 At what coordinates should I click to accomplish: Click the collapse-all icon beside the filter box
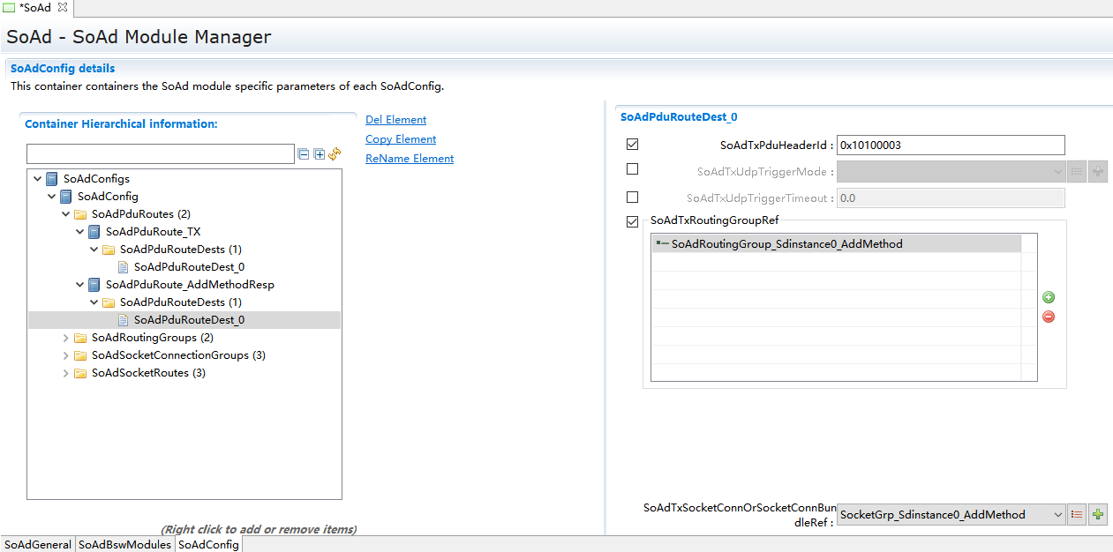point(304,154)
